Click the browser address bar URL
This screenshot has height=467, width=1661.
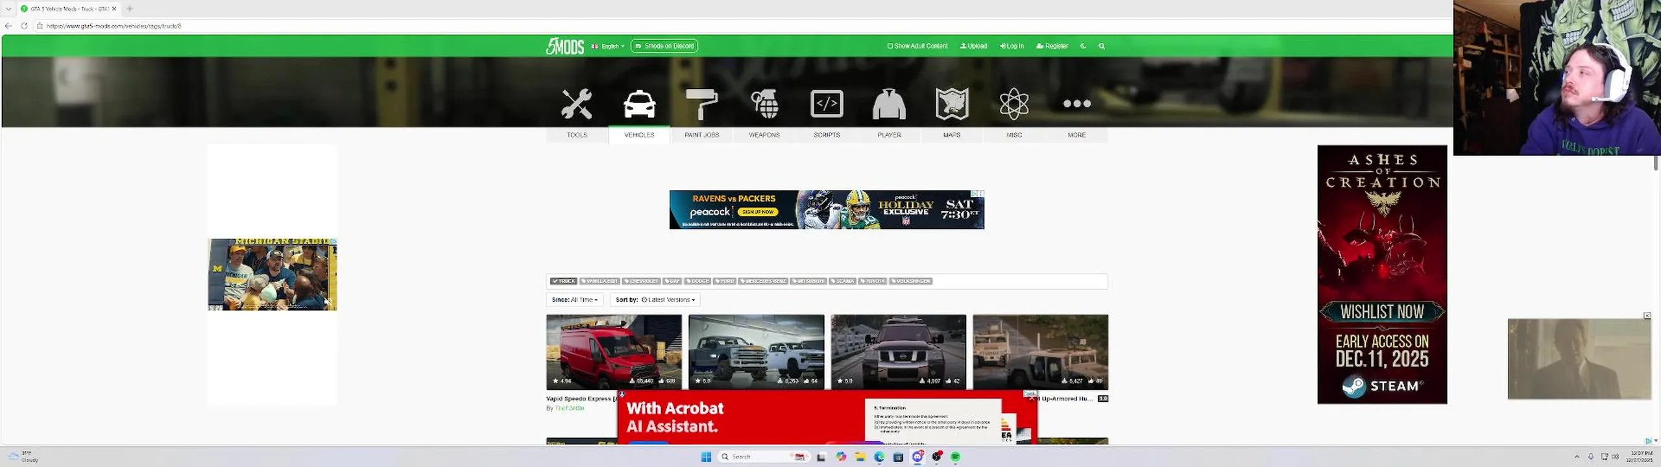[x=114, y=26]
